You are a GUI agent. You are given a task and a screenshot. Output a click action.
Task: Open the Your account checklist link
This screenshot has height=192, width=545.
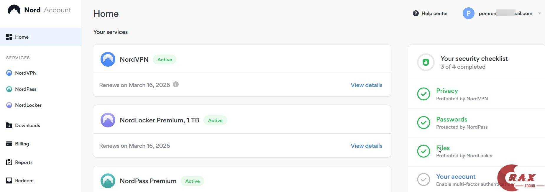tap(456, 176)
